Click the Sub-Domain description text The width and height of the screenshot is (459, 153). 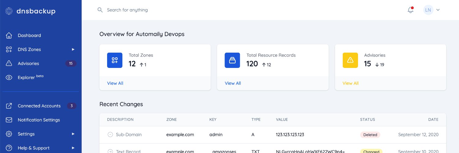129,135
